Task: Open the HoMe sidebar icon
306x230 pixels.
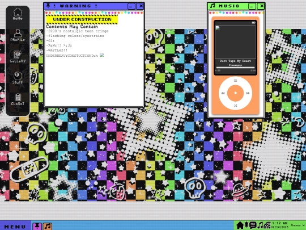Action: coord(18,14)
